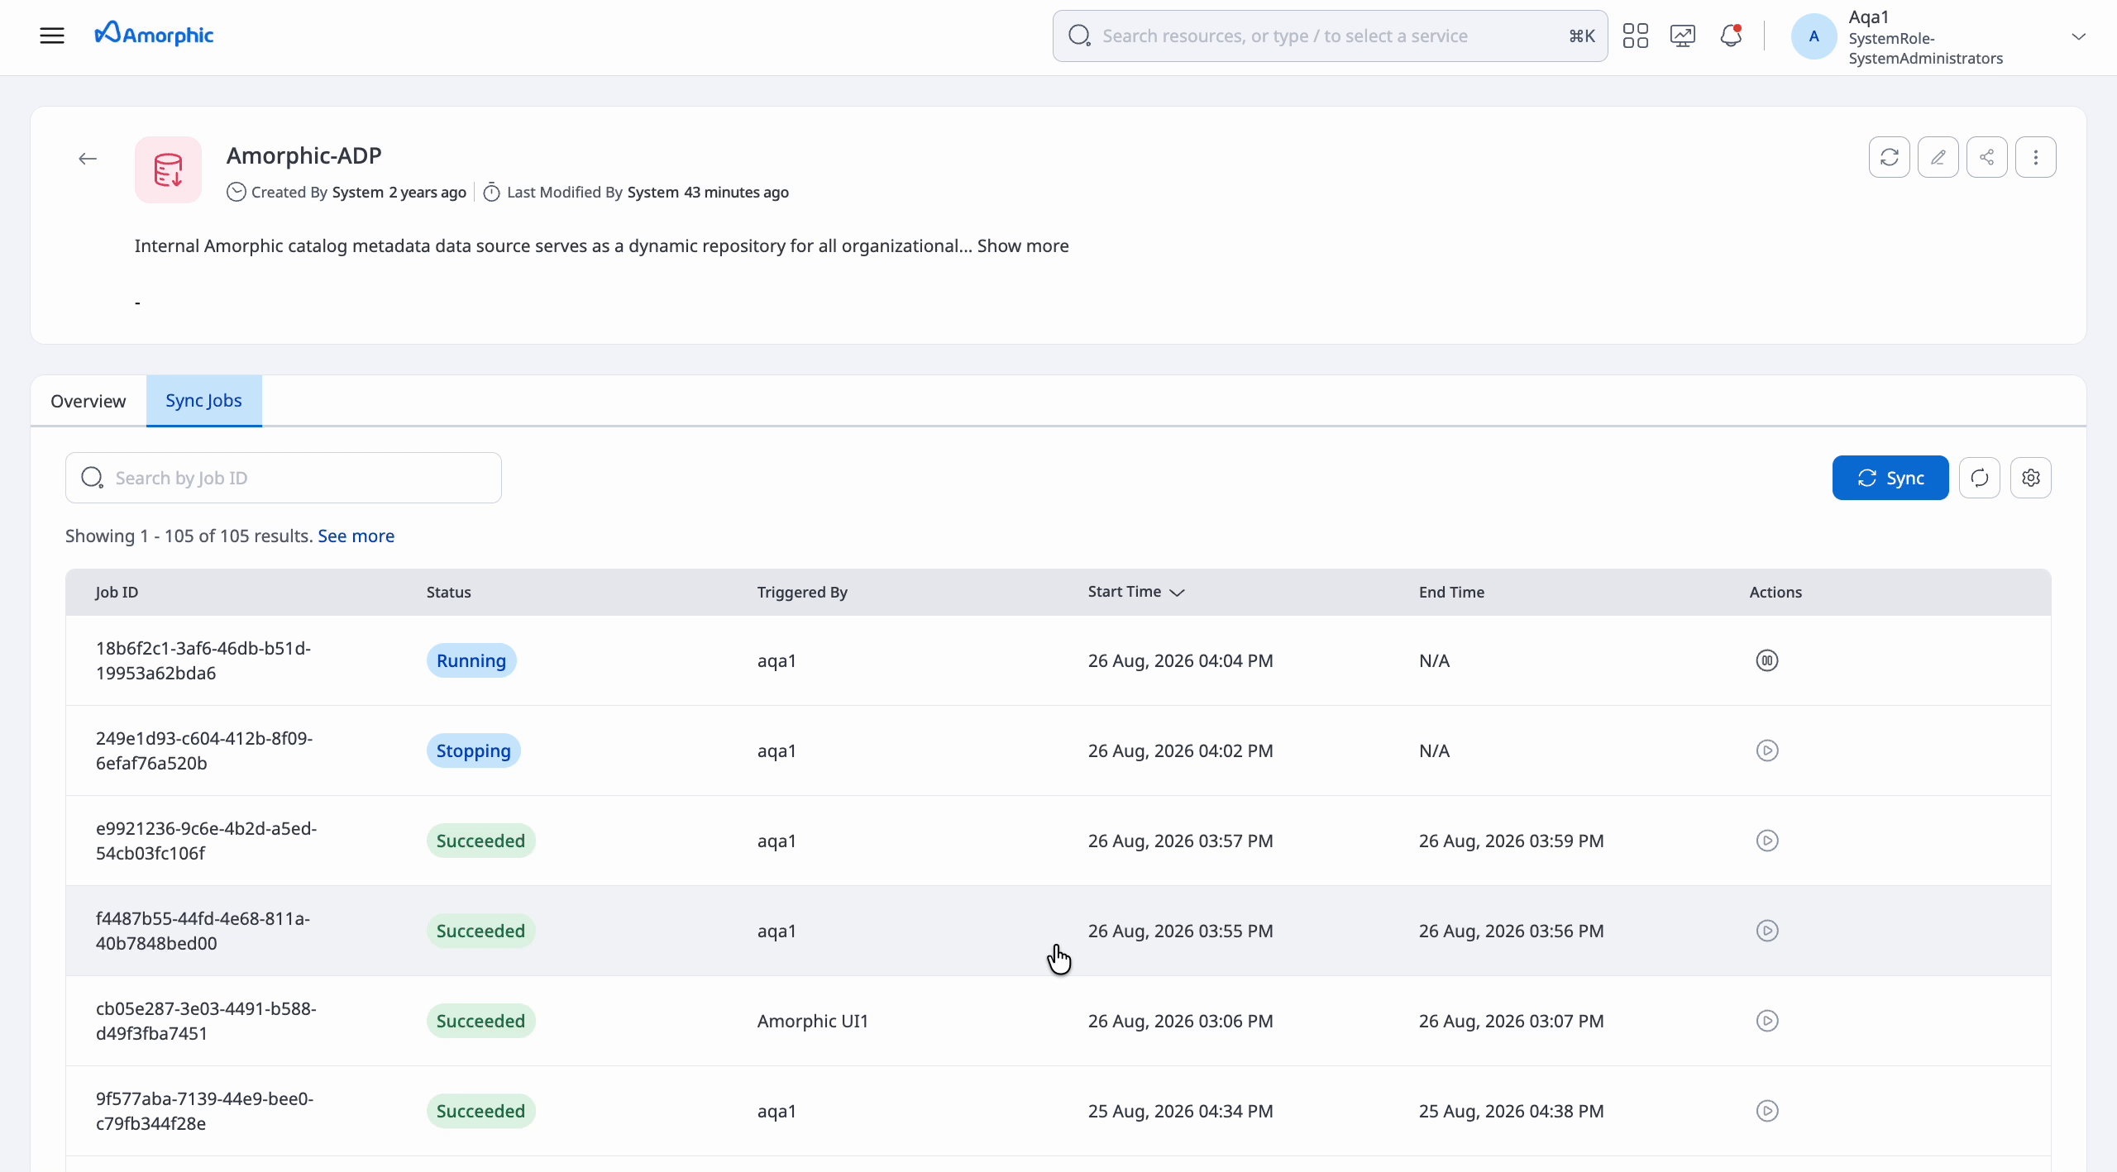2117x1172 pixels.
Task: Click the Succeeded badge for job cb05e287
Action: click(481, 1021)
